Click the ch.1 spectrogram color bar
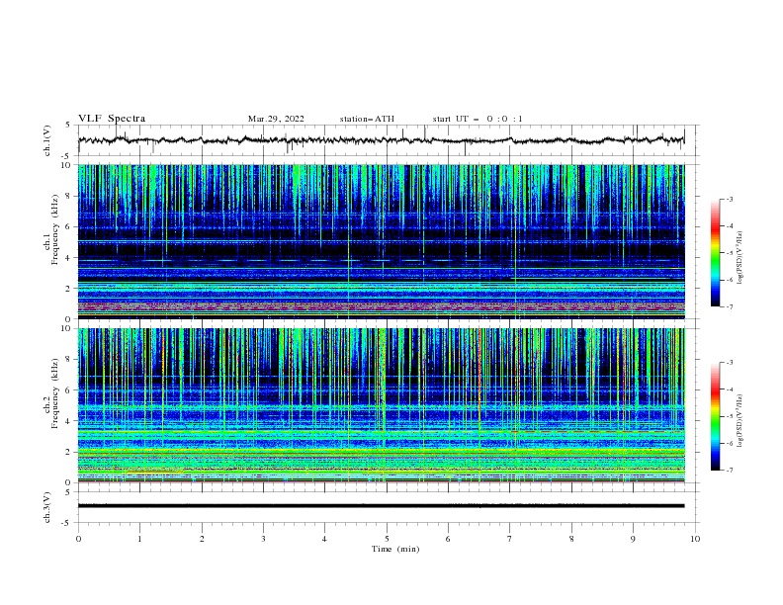The height and width of the screenshot is (605, 783). 715,253
